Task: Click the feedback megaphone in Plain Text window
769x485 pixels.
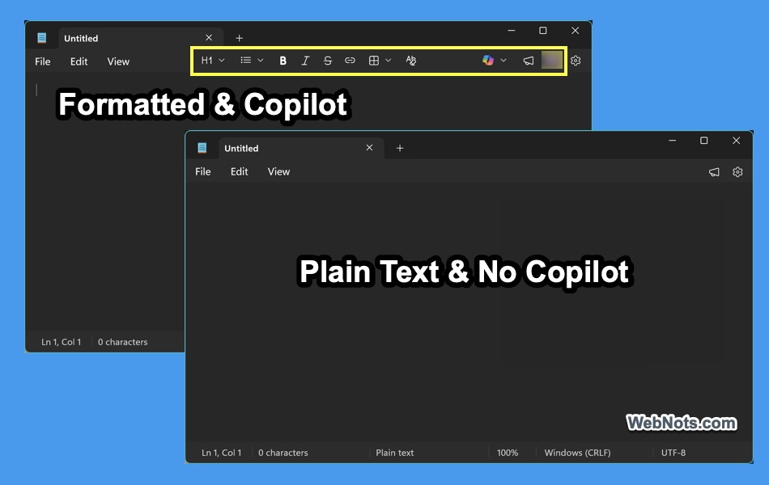Action: coord(714,172)
